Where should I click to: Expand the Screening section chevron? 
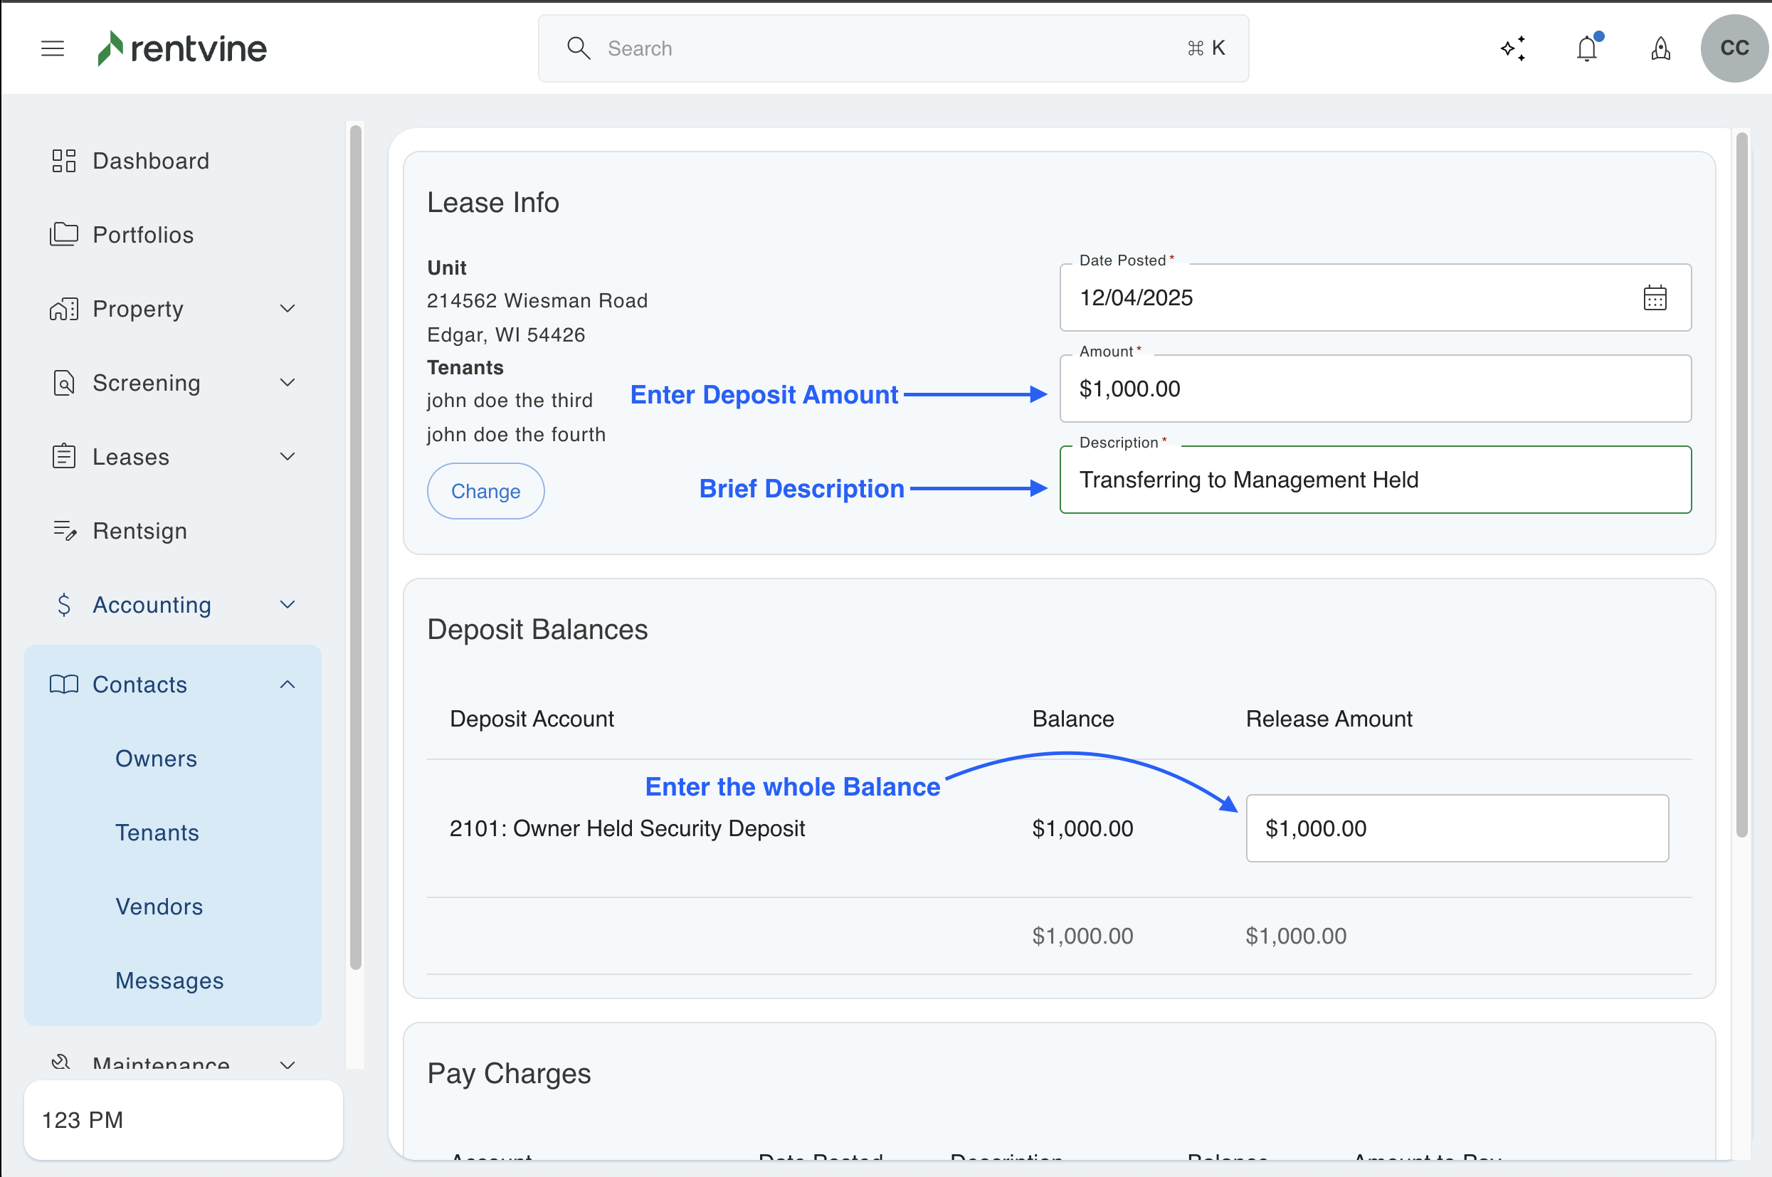(x=287, y=383)
